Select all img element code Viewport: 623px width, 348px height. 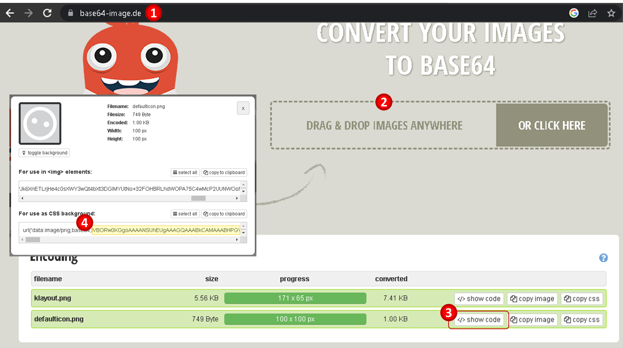185,172
